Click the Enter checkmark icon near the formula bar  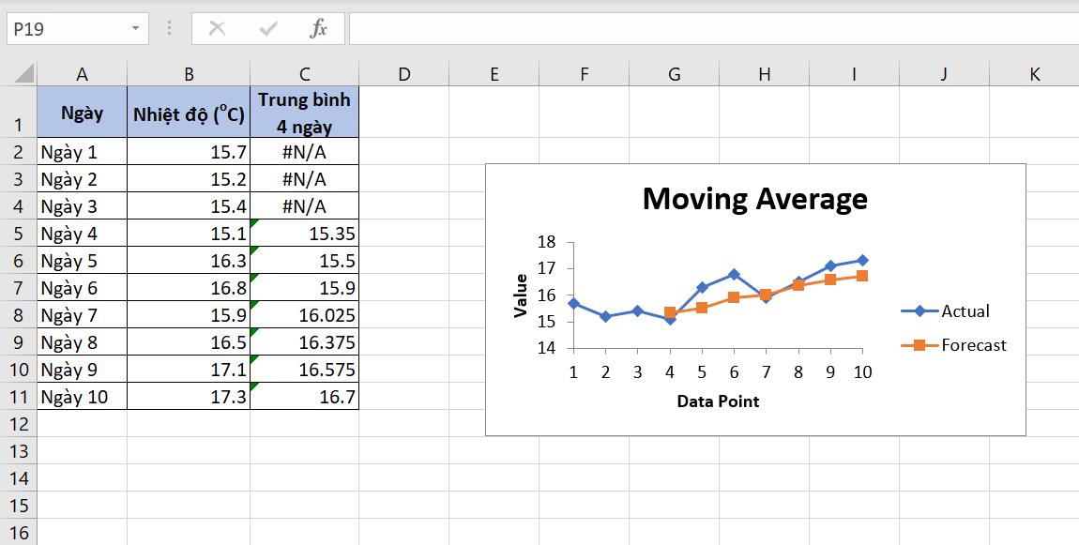pyautogui.click(x=267, y=27)
